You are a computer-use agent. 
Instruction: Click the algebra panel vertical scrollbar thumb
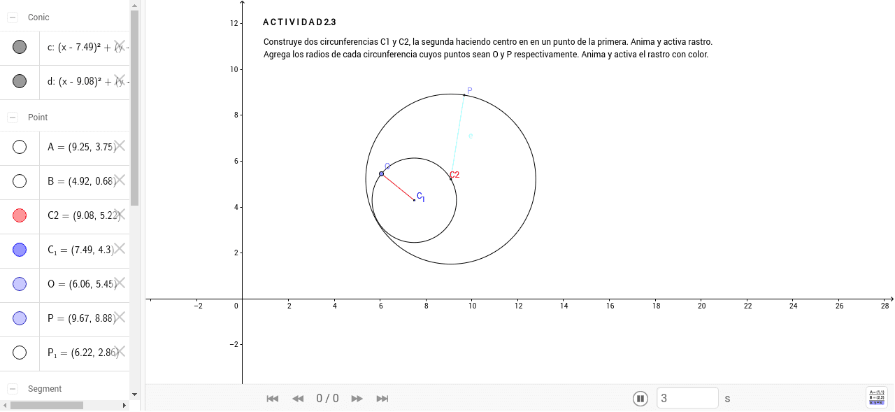134,108
